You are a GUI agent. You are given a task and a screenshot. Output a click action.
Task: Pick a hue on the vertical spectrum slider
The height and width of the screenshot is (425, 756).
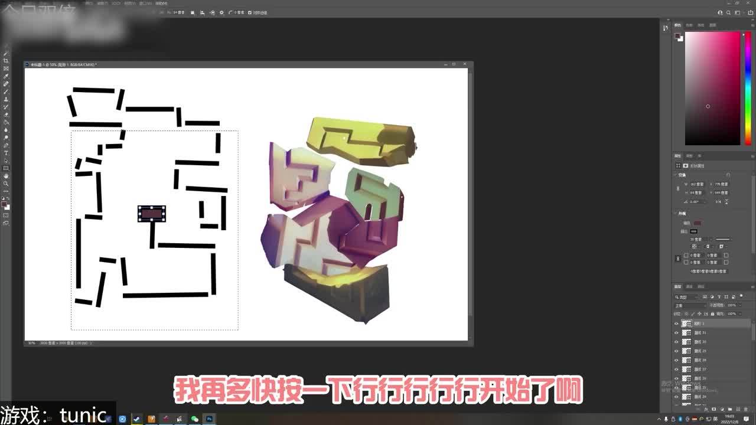pyautogui.click(x=748, y=89)
